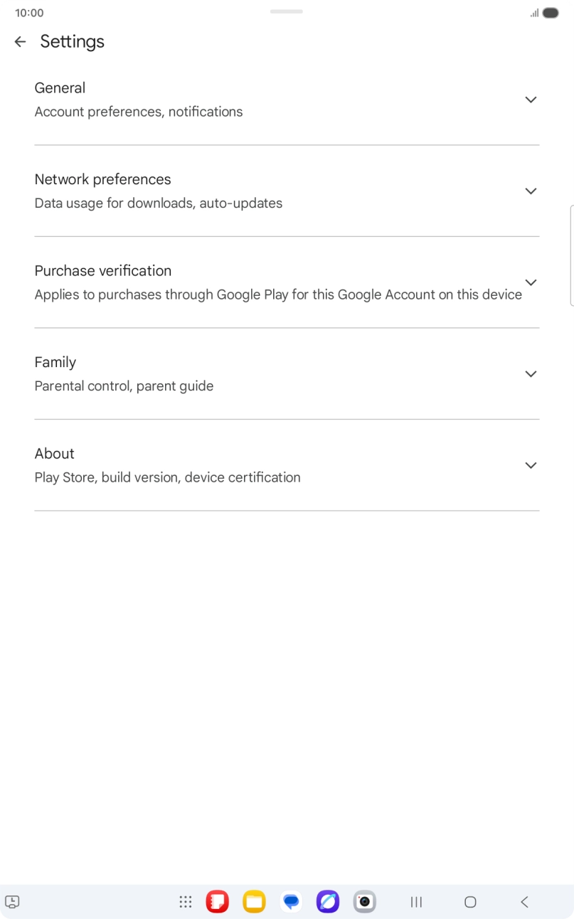Screen dimensions: 574x919
Task: Expand the Family section chevron
Action: coord(531,373)
